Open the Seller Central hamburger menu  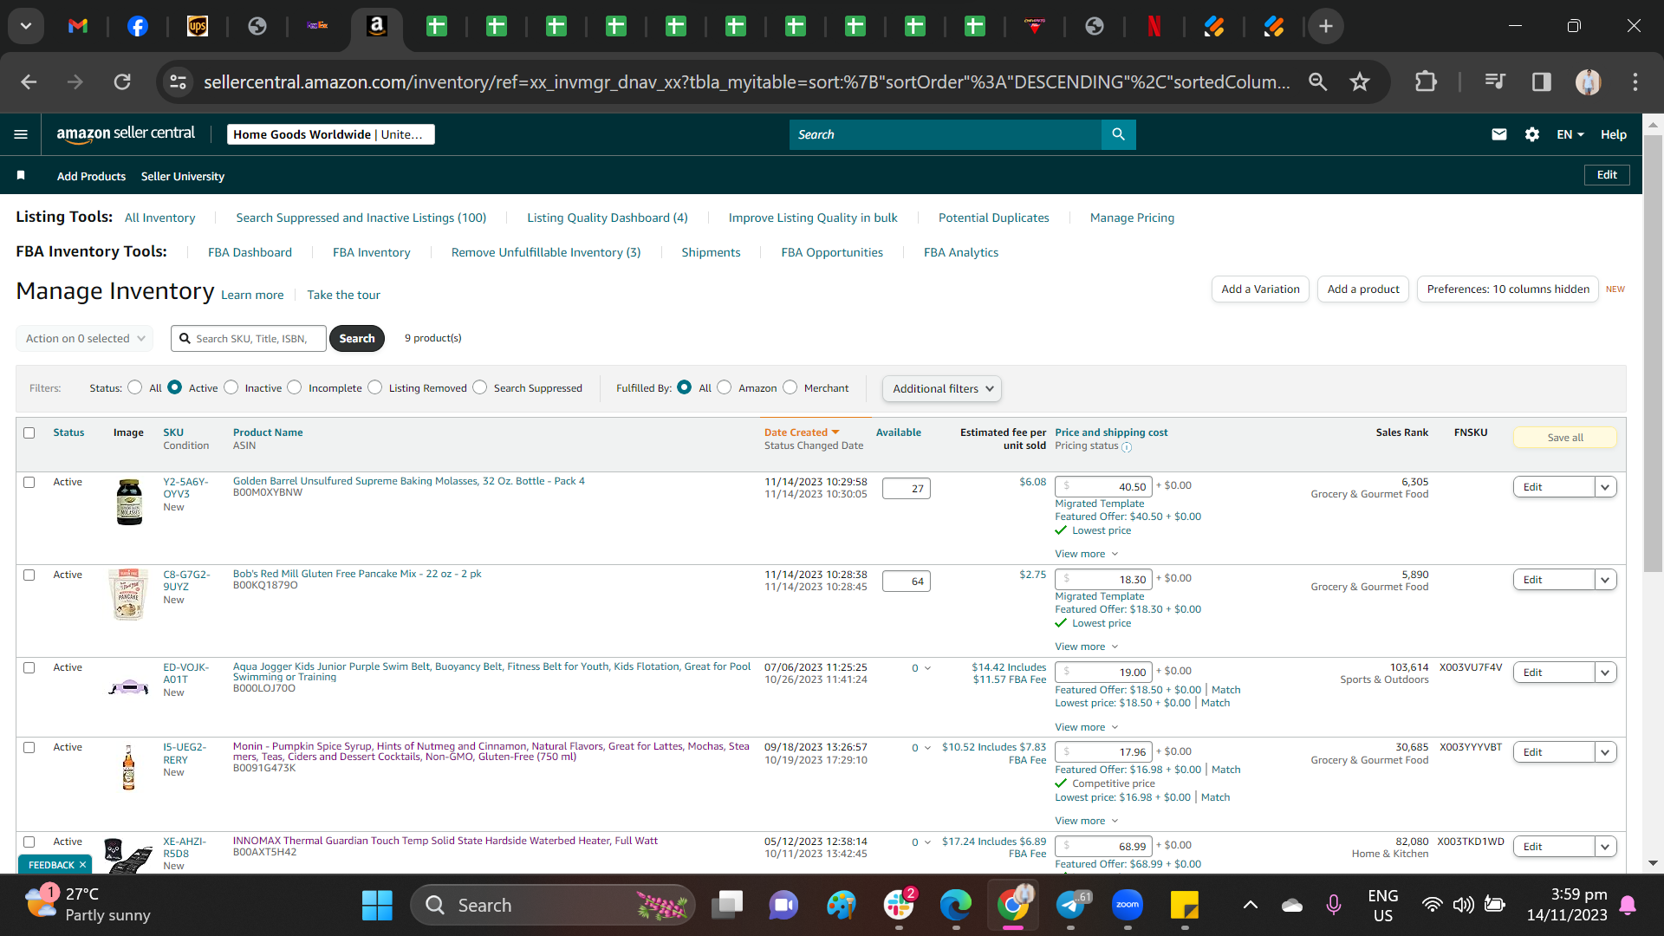click(21, 134)
